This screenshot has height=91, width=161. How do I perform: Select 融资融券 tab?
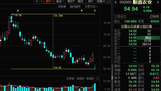click(75, 7)
